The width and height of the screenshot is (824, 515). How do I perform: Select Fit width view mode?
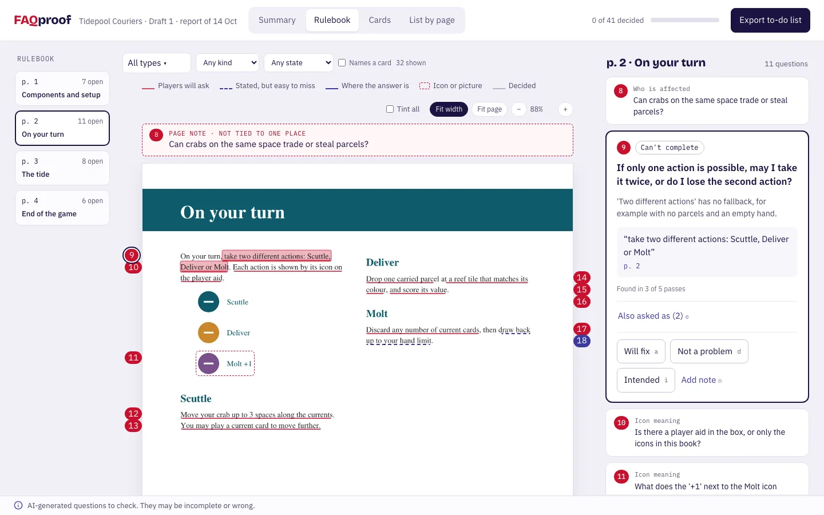pos(449,109)
